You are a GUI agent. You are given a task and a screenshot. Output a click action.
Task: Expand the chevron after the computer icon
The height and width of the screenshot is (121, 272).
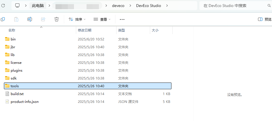pos(26,6)
